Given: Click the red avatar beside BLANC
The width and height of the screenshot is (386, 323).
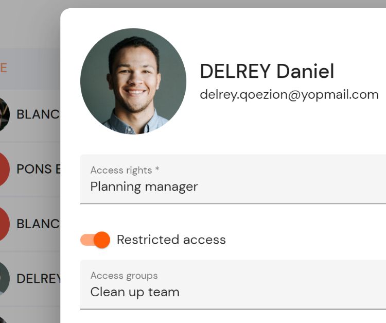Looking at the screenshot, I should (4, 224).
